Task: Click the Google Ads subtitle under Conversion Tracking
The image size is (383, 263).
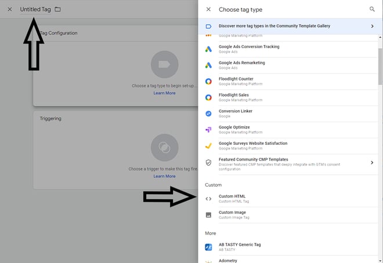Action: click(x=228, y=52)
